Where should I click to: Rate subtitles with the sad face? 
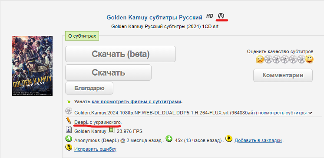pos(260,60)
